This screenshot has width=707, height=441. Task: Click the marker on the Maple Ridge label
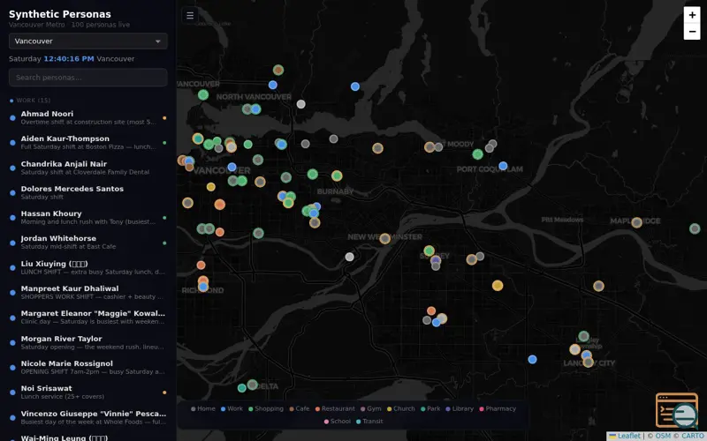[636, 222]
